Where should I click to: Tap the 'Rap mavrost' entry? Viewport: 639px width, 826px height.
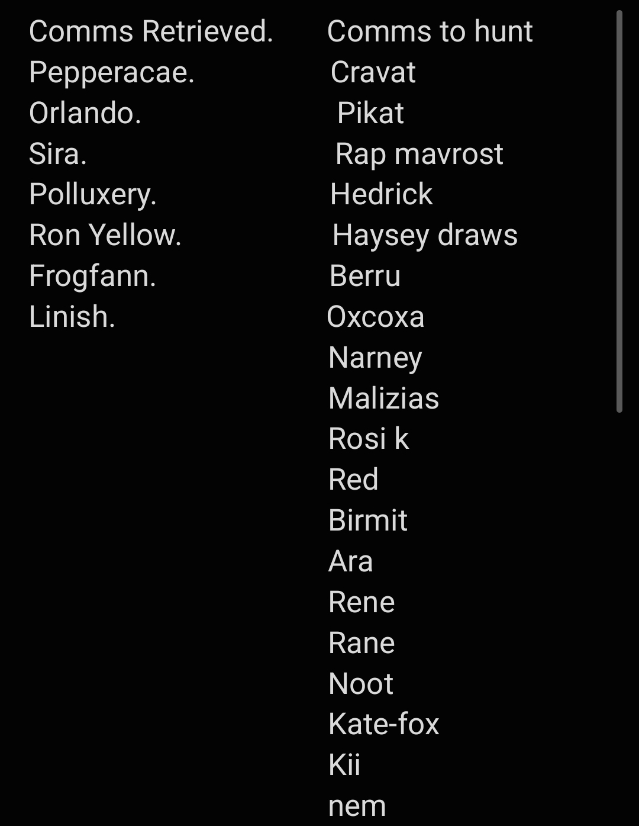[419, 154]
